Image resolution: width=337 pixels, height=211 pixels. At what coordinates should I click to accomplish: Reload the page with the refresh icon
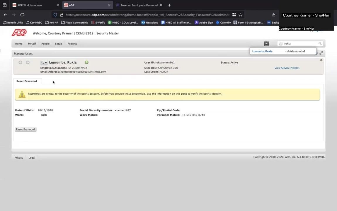pos(22,15)
